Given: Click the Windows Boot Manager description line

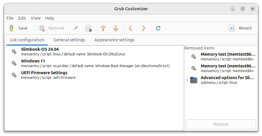Looking at the screenshot, I should (x=95, y=66).
